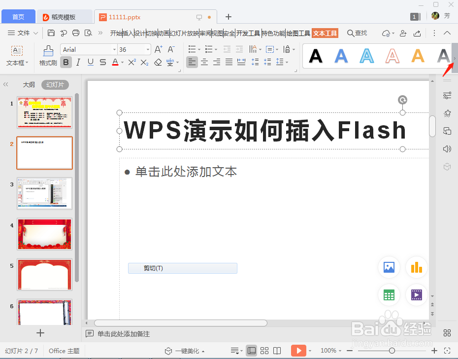Decrease font size with A- icon
Screen dimensions: 458x359
coord(171,49)
